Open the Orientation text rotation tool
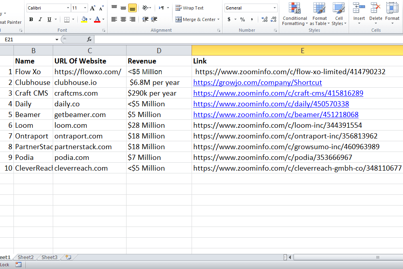Image resolution: width=403 pixels, height=269 pixels. (x=146, y=8)
